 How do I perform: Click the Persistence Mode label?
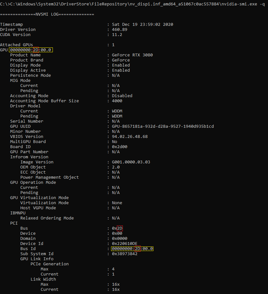[30, 75]
